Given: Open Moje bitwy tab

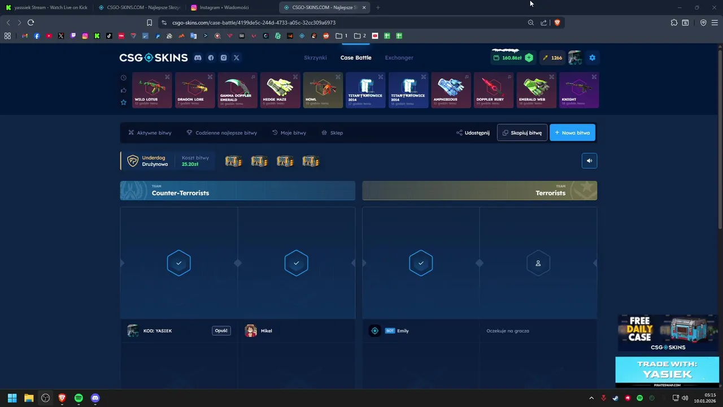Looking at the screenshot, I should click(x=289, y=133).
